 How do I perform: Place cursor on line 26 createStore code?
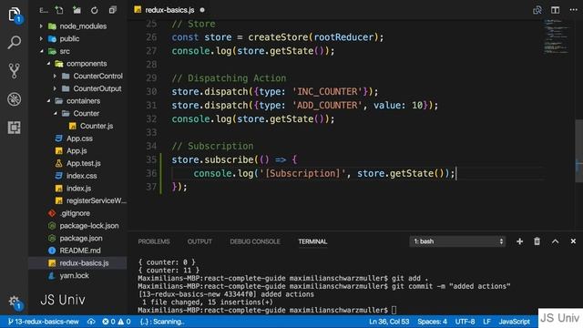pyautogui.click(x=277, y=37)
